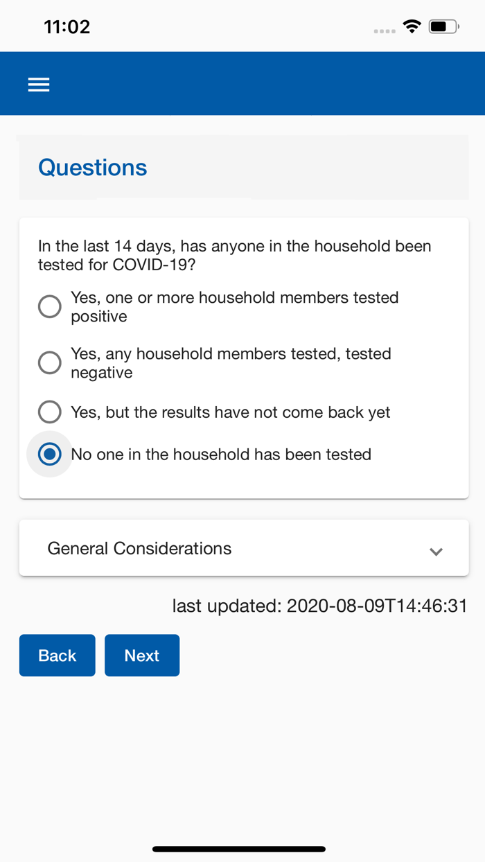Tap the question text about COVID-19 testing

point(234,255)
